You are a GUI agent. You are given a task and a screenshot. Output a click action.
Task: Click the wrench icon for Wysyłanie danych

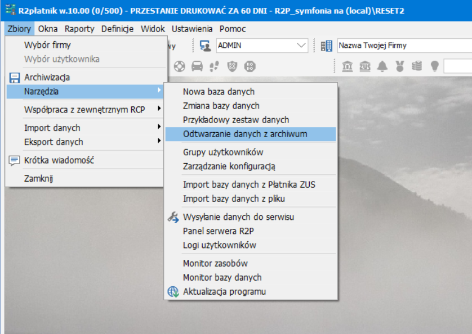(173, 217)
